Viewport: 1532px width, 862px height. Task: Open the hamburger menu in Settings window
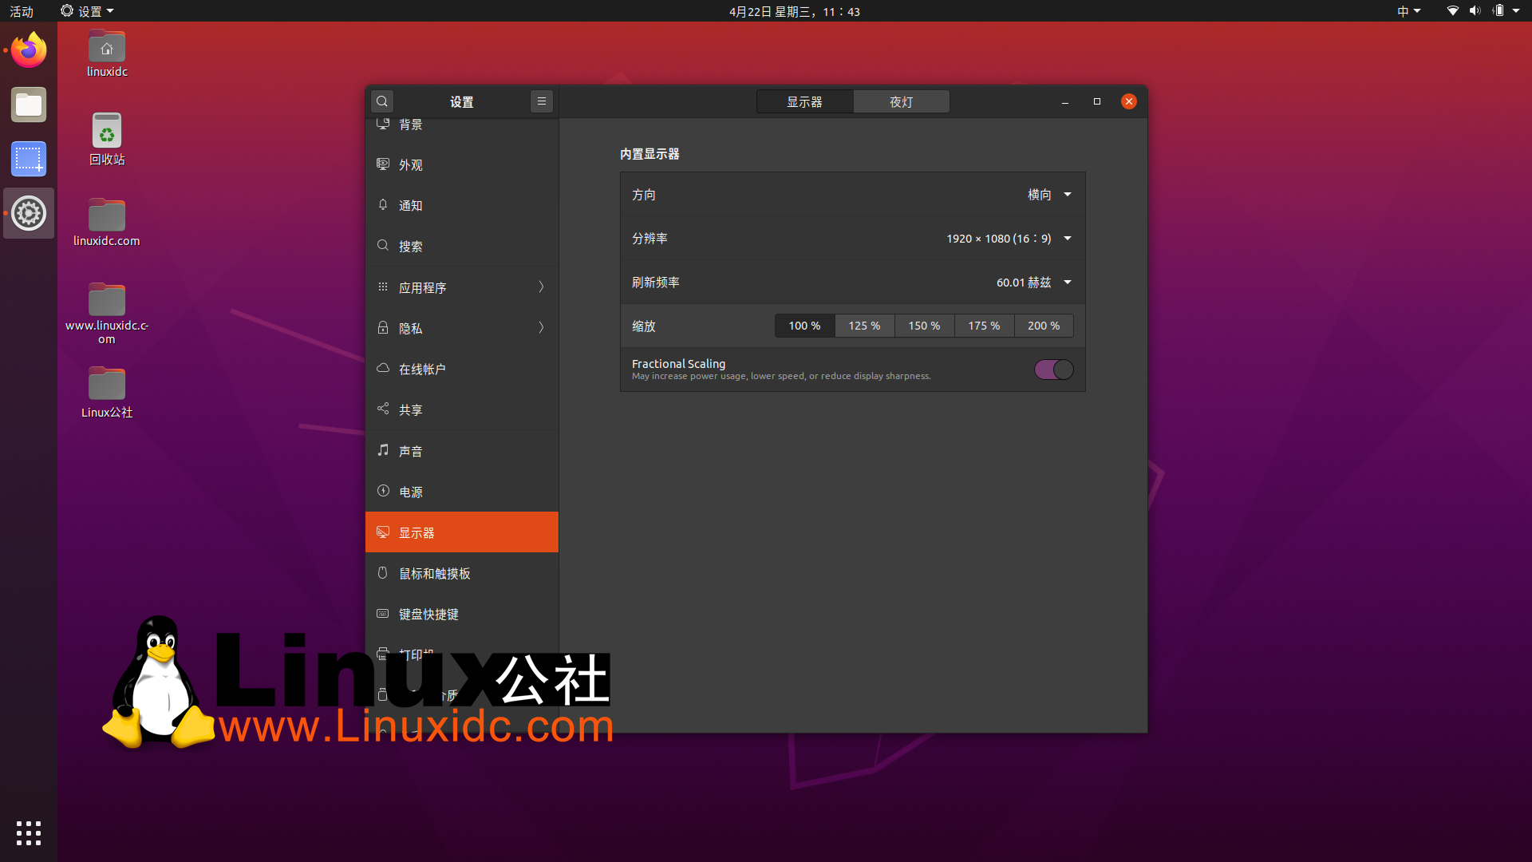[x=542, y=101]
